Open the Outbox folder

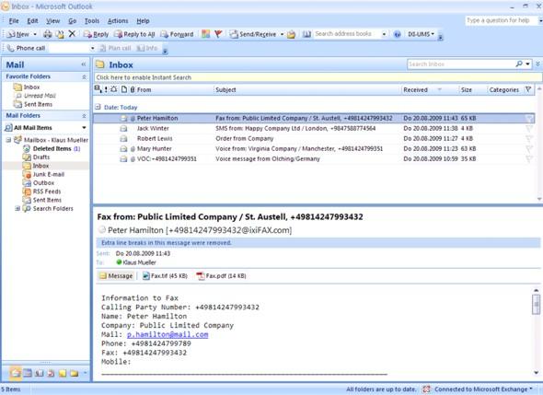click(x=43, y=182)
